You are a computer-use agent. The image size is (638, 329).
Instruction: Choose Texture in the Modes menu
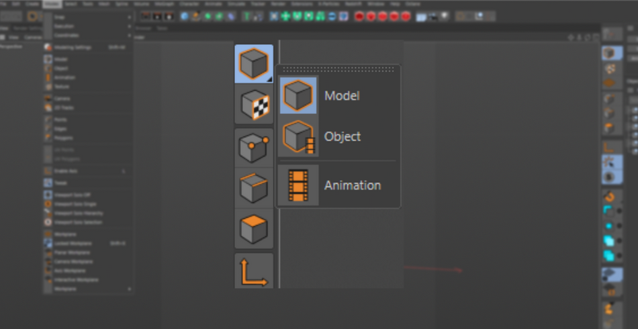click(x=88, y=87)
